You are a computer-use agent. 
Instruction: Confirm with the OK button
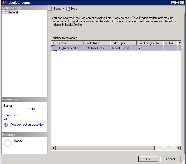pos(148,159)
